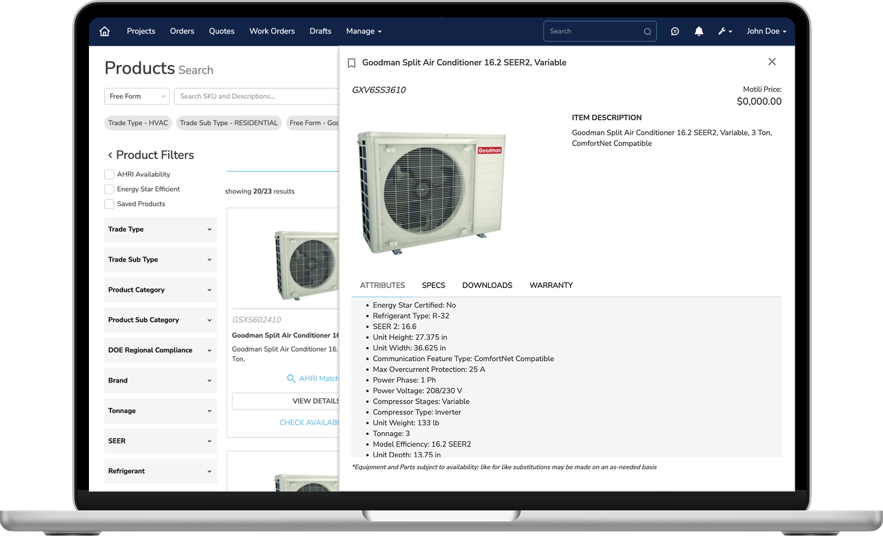
Task: Remove Trade Sub Type - RESIDENTIAL chip
Action: [229, 123]
